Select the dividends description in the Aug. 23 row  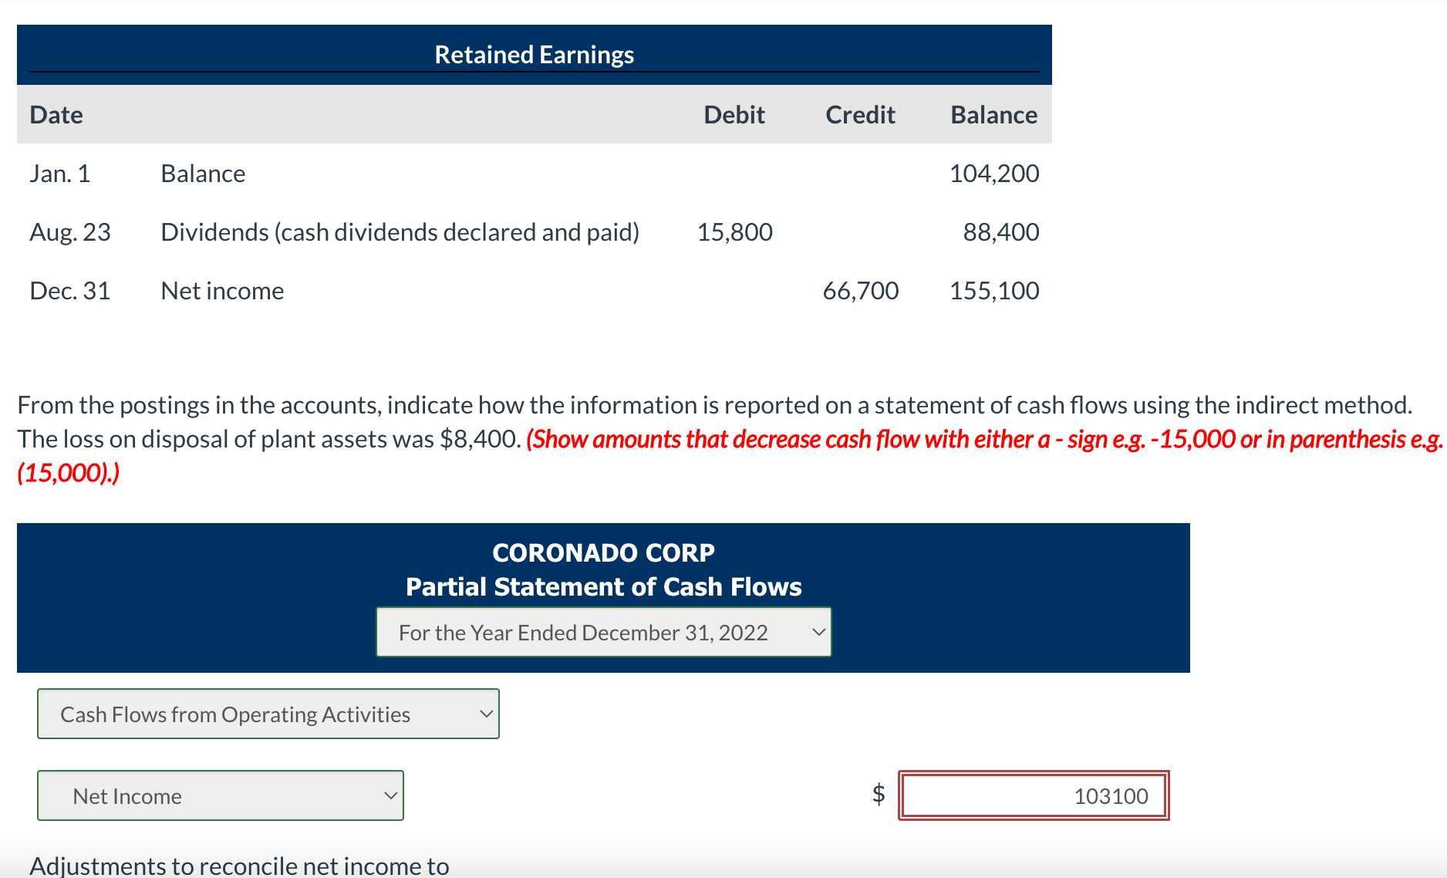click(x=400, y=232)
